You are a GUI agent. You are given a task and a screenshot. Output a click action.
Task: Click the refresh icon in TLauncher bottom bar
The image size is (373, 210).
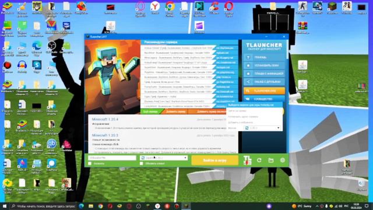tap(259, 160)
